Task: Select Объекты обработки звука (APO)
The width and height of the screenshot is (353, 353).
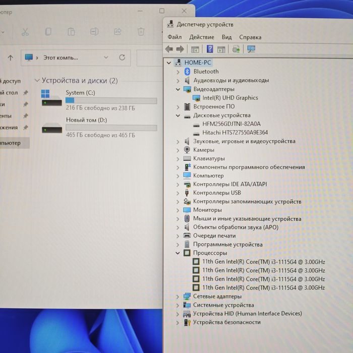Action: pyautogui.click(x=236, y=227)
